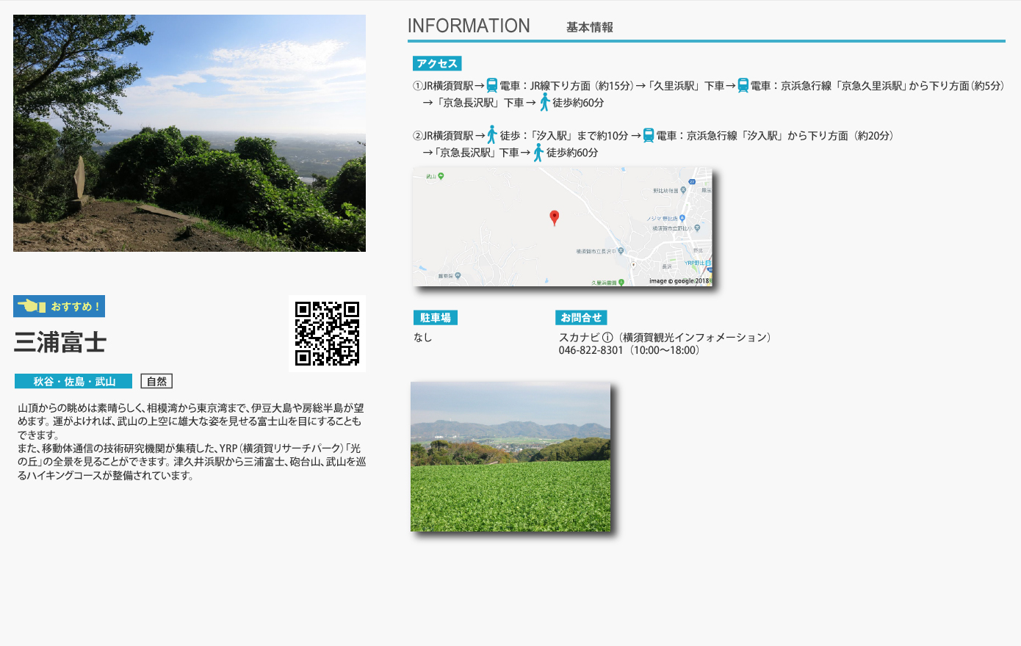1021x646 pixels.
Task: Click the train icon before 京浜急行線「京急久里浜駅」
Action: click(x=743, y=86)
